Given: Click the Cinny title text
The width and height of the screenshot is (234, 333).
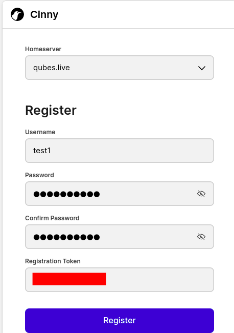Looking at the screenshot, I should pyautogui.click(x=44, y=14).
